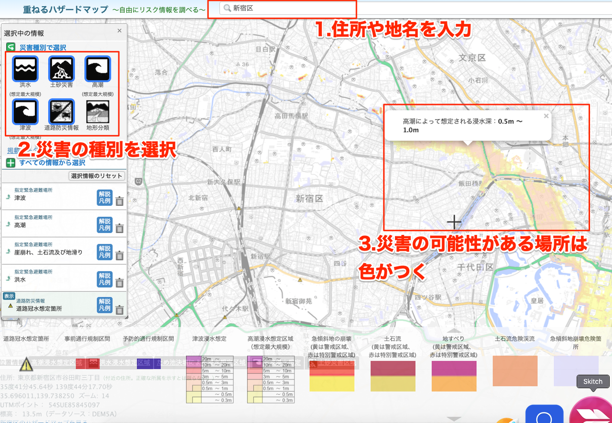Delete the 高潮 evacuation site layer
Image resolution: width=612 pixels, height=423 pixels.
pos(120,228)
